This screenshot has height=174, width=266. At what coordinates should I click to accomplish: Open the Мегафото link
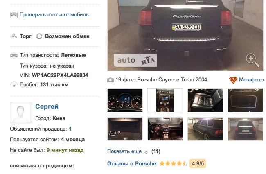point(251,79)
